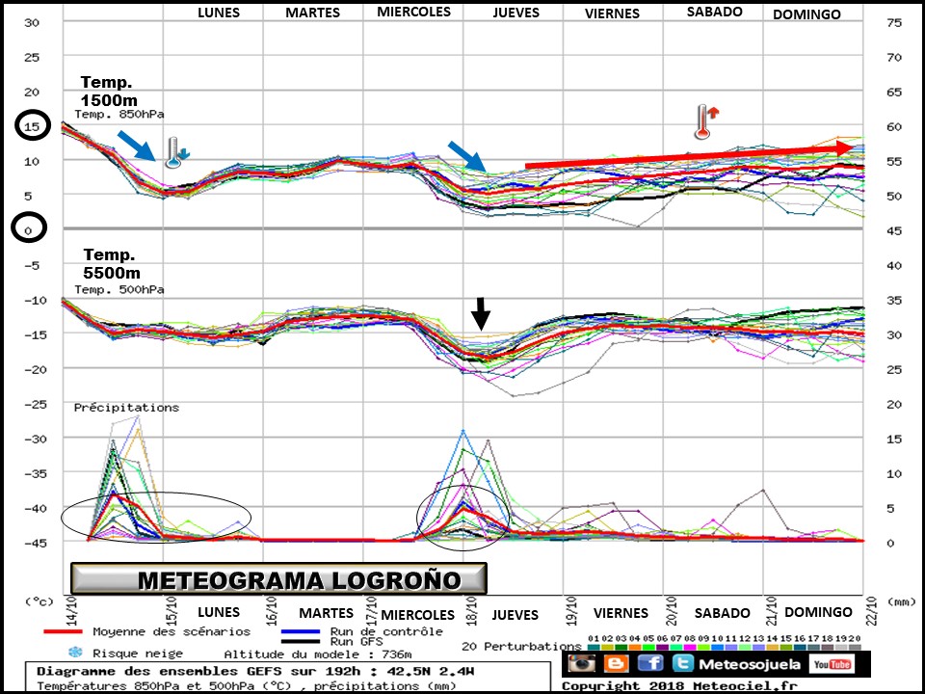Select red Moyenne des scénarios legend line

point(63,631)
